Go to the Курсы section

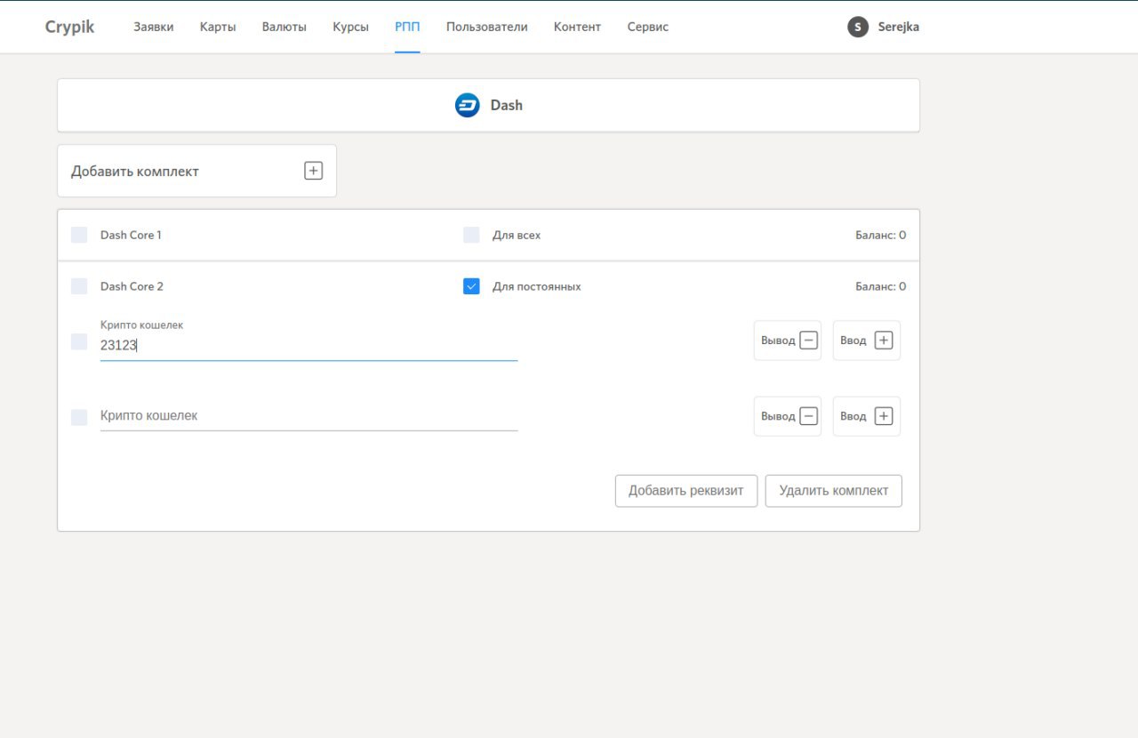pyautogui.click(x=350, y=27)
